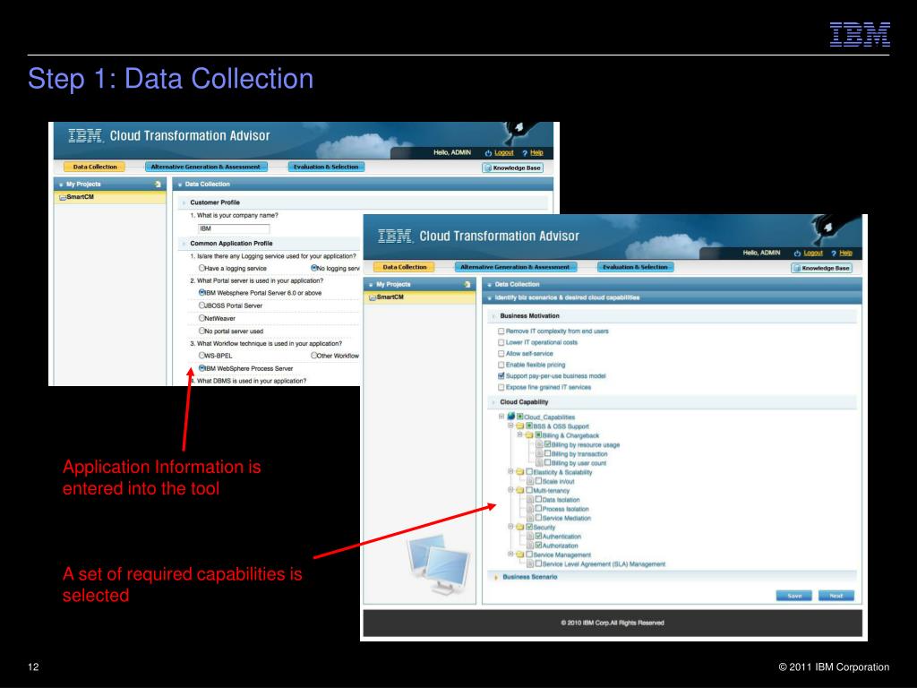Check Billing by user count

pos(548,463)
